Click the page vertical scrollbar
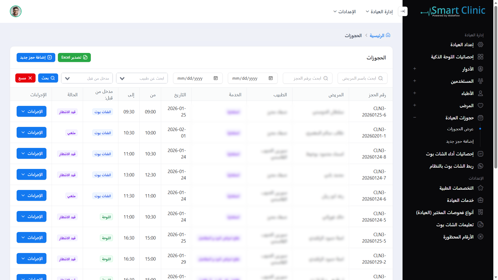 click(496, 88)
